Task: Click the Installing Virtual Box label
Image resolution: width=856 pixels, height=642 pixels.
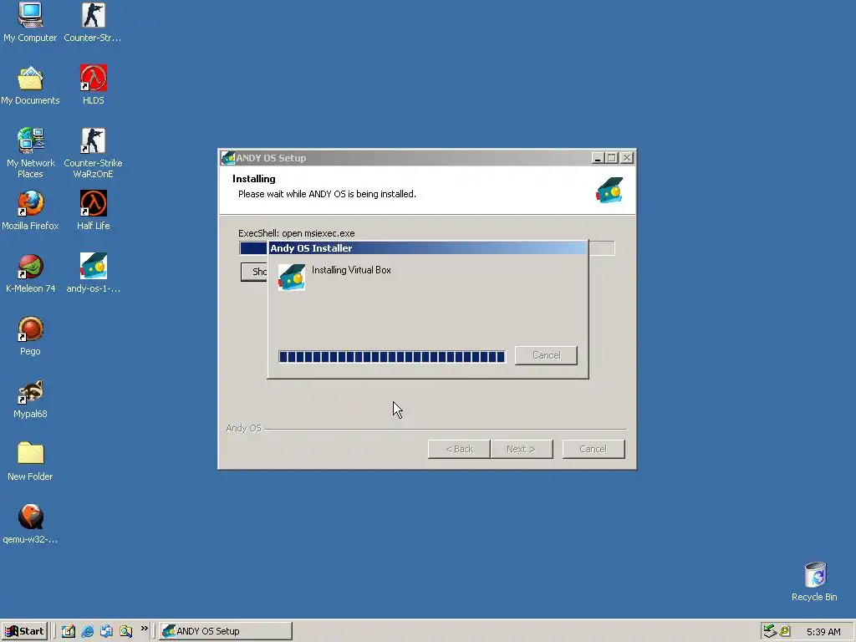Action: click(x=351, y=270)
